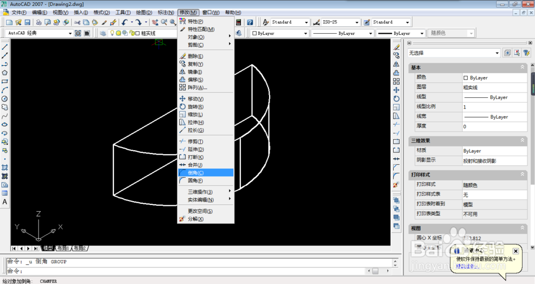
Task: Select the Line tool in Draw toolbar
Action: click(5, 47)
